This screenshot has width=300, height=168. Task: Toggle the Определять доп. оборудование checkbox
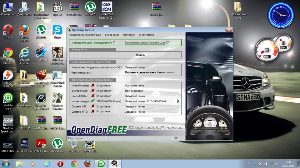114,43
